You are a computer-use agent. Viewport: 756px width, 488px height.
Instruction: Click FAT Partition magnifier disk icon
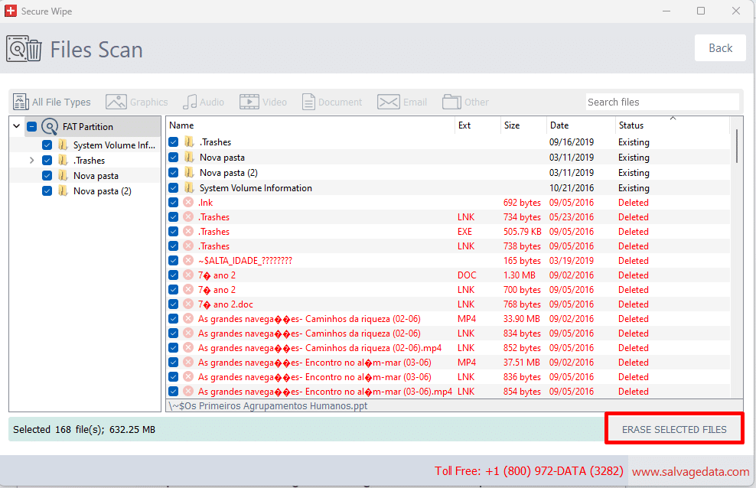50,127
